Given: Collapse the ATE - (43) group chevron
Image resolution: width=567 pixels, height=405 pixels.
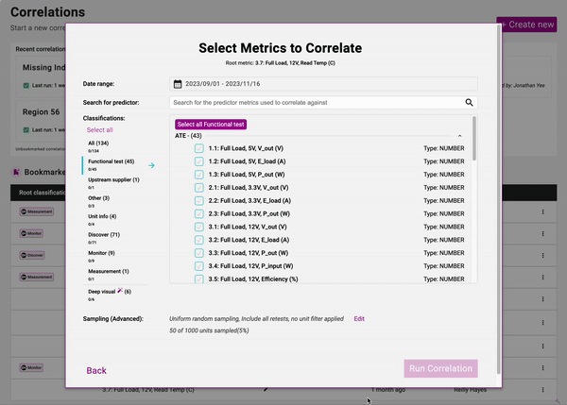Looking at the screenshot, I should pyautogui.click(x=459, y=136).
